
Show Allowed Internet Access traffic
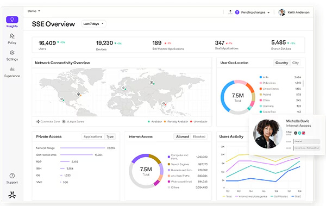(183, 136)
